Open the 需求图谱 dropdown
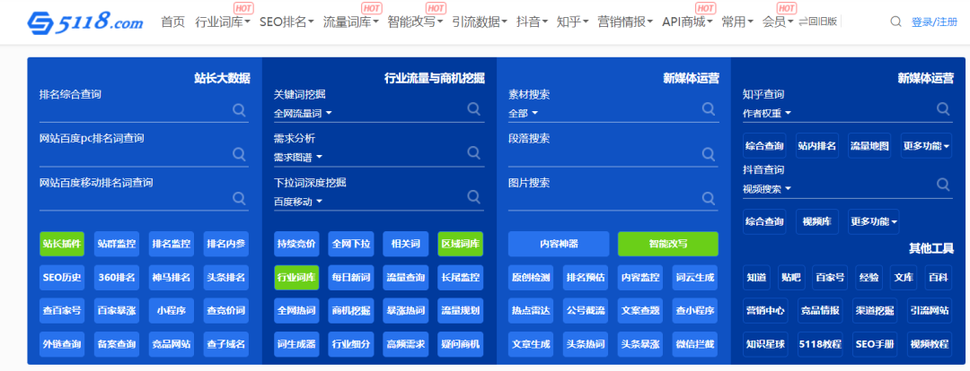Viewport: 970px width, 371px height. pyautogui.click(x=298, y=158)
